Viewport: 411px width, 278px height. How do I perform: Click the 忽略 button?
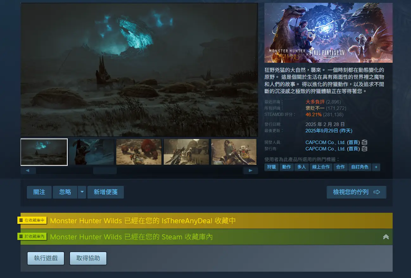click(x=65, y=192)
